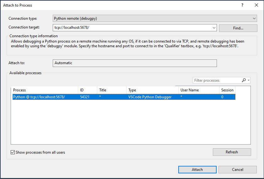Open the Connection type dropdown
Image resolution: width=264 pixels, height=179 pixels.
click(x=155, y=18)
